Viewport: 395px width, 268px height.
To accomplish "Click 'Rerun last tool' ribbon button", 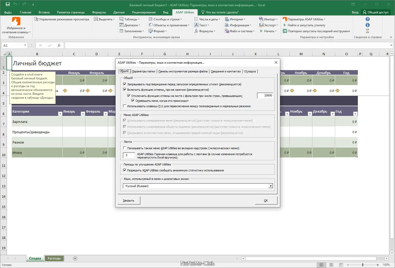I will (317, 31).
